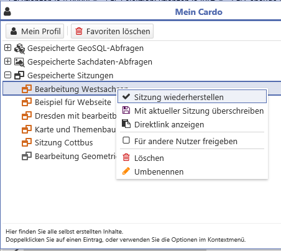Click the Sachdaten-Abfragen picture icon
The height and width of the screenshot is (251, 281).
pyautogui.click(x=19, y=62)
